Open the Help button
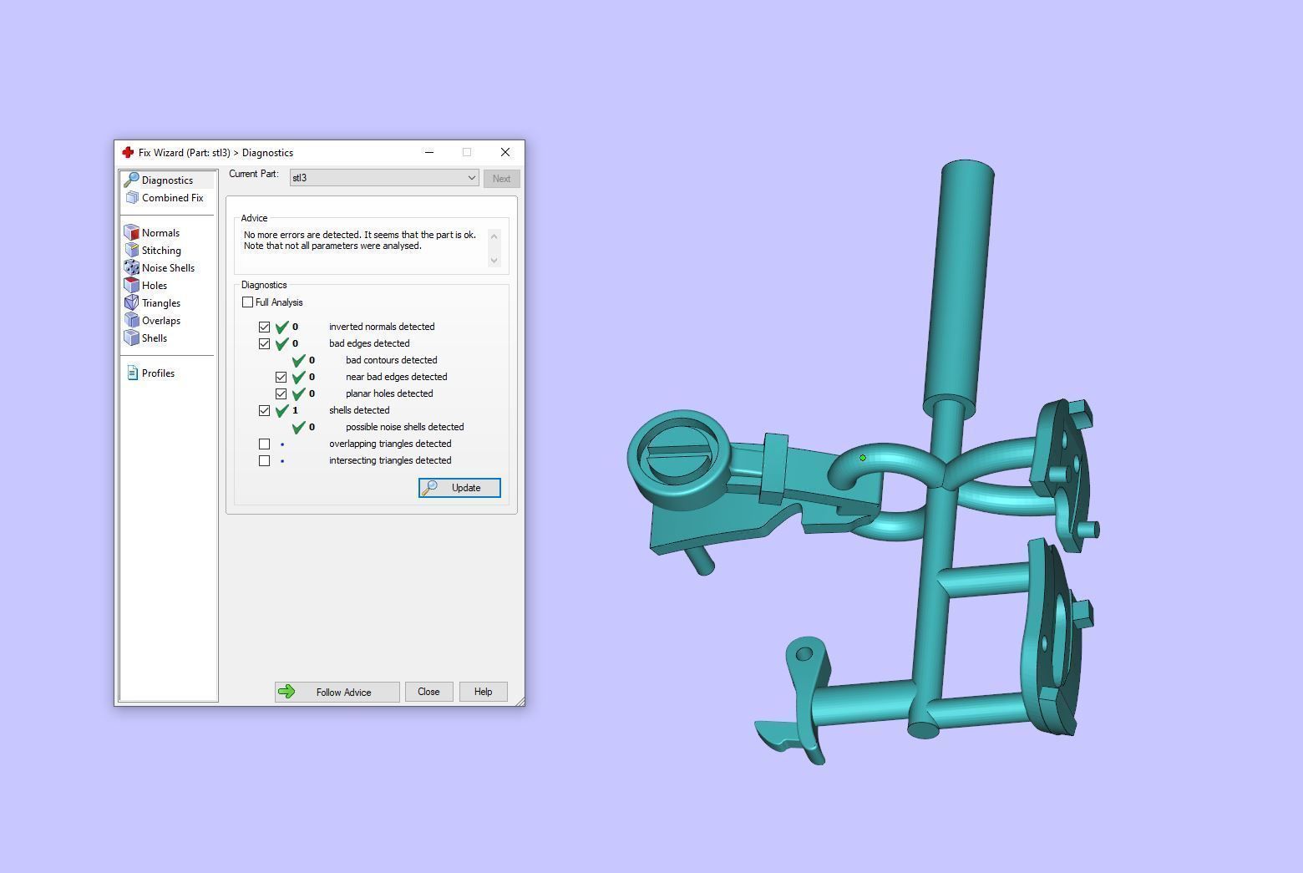 coord(483,692)
